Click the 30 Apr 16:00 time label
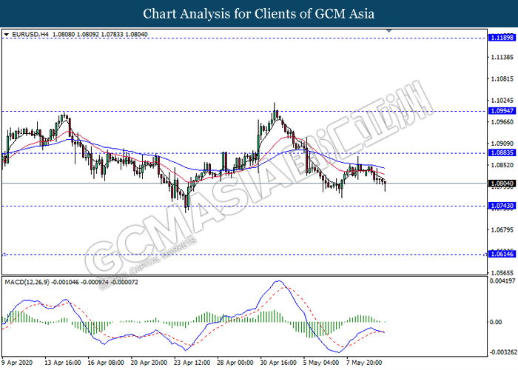This screenshot has height=370, width=518. click(278, 363)
